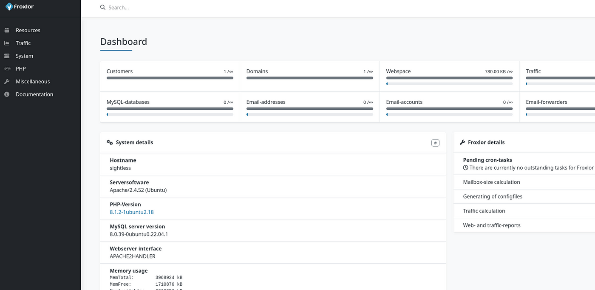Select the Domains card label

257,71
